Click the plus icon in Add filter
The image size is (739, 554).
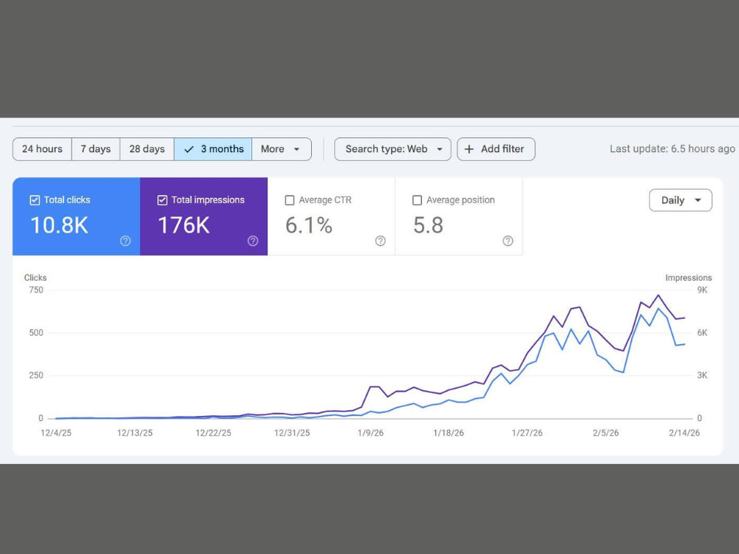[469, 149]
